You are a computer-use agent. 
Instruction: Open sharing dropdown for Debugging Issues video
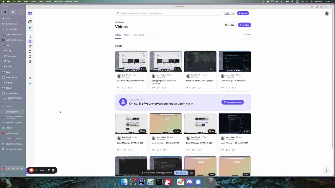161,77
